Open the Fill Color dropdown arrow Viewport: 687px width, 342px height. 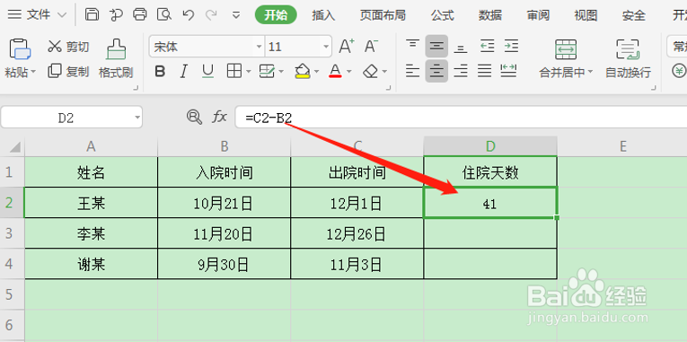pos(316,72)
